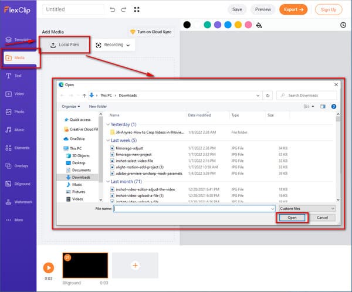Select the BKground scene thumbnail
The image size is (352, 292).
click(85, 265)
